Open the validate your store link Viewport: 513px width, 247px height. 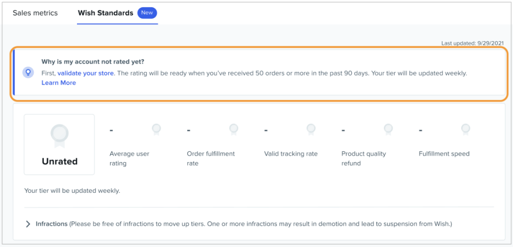(x=85, y=73)
